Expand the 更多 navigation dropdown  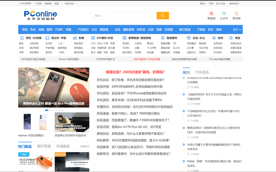point(237,30)
